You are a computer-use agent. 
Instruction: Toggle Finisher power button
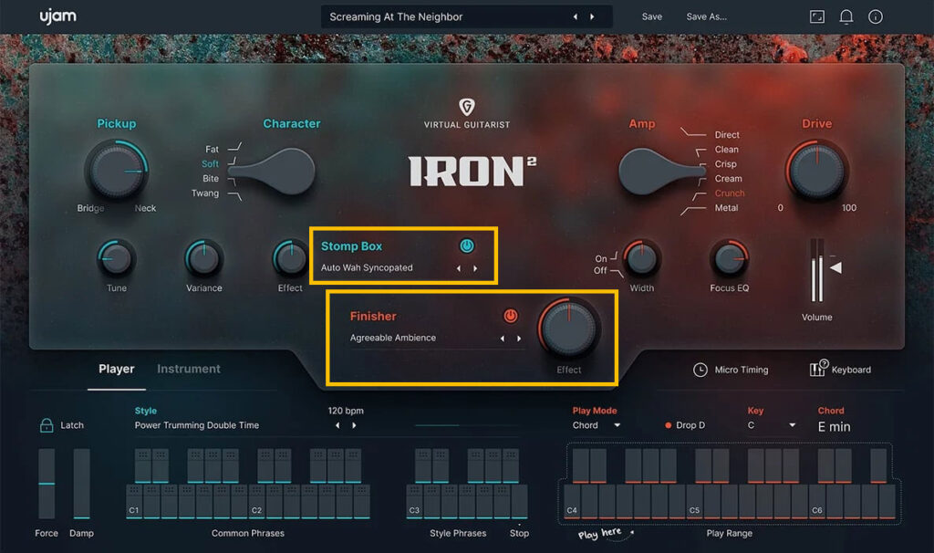[511, 316]
